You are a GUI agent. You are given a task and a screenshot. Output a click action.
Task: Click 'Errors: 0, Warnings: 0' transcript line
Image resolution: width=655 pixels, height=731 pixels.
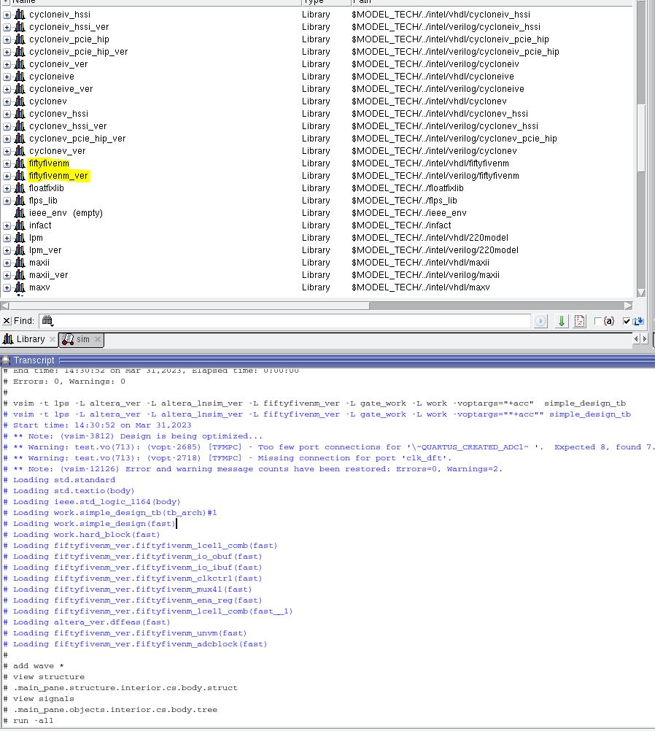click(x=69, y=382)
